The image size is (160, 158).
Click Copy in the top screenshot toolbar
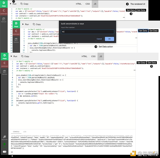(x=24, y=4)
